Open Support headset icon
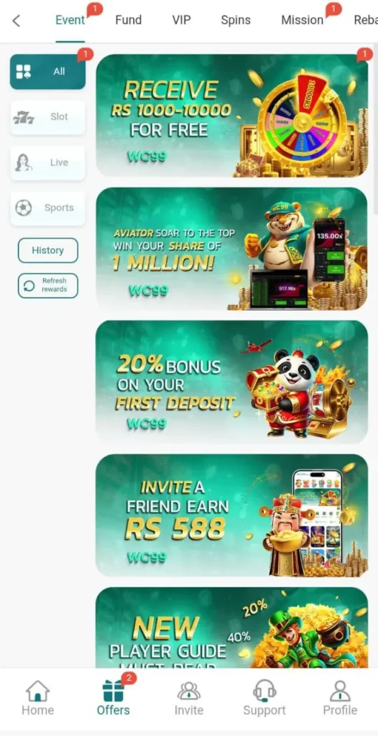 264,691
